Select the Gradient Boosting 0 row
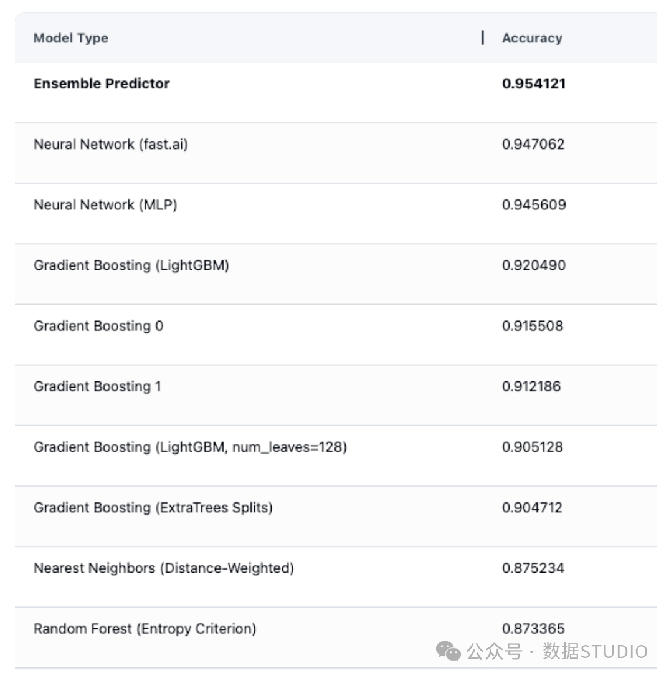669x678 pixels. tap(336, 335)
